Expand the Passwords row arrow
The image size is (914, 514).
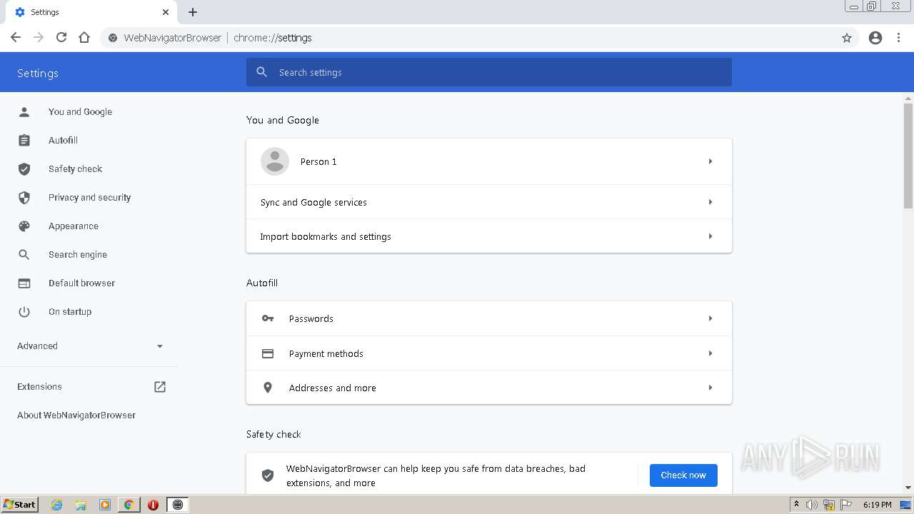click(710, 318)
